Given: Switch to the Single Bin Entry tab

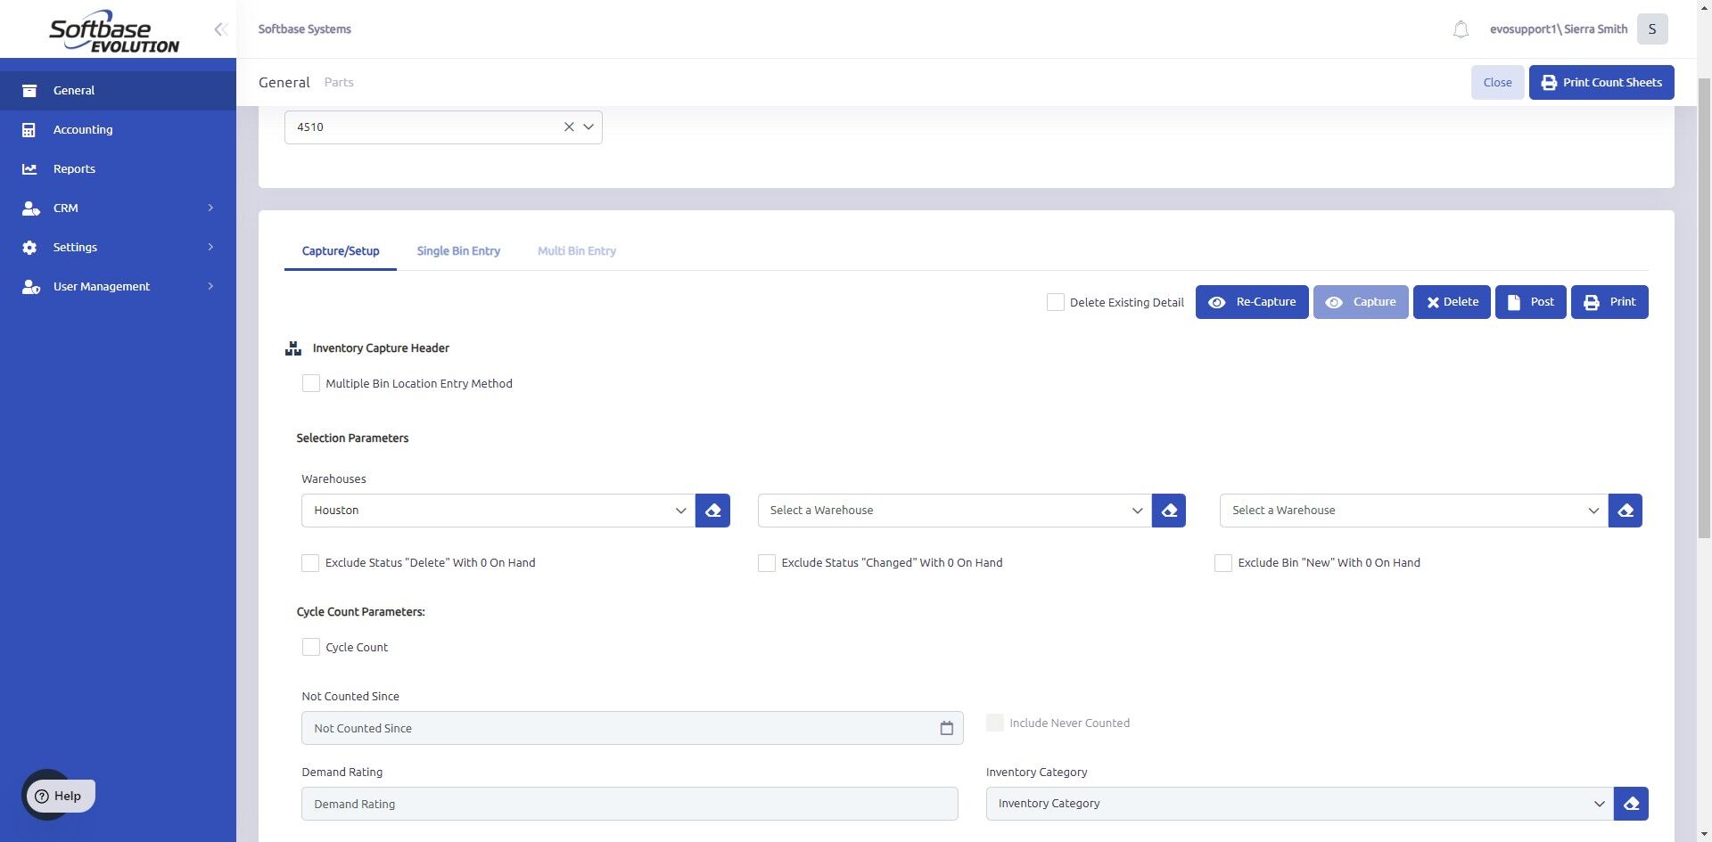Looking at the screenshot, I should pyautogui.click(x=458, y=251).
